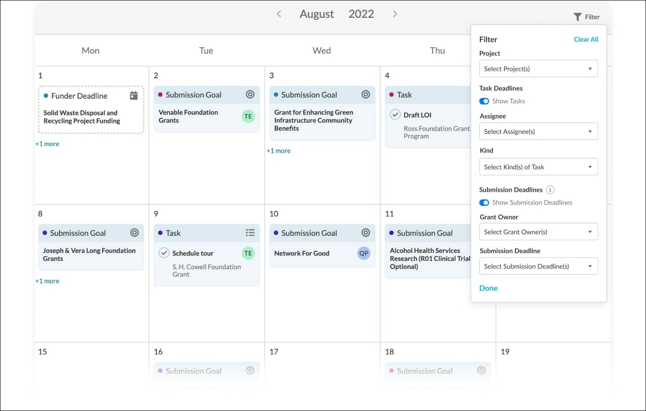Click the checkmark icon on Draft LOI task
Screen dimensions: 646x411
point(395,114)
